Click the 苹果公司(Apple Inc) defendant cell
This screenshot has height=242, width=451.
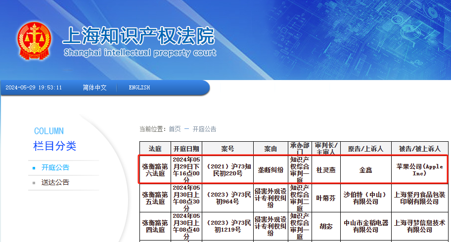[x=419, y=170]
